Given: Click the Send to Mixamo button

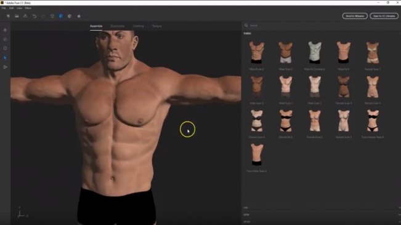Looking at the screenshot, I should click(355, 16).
